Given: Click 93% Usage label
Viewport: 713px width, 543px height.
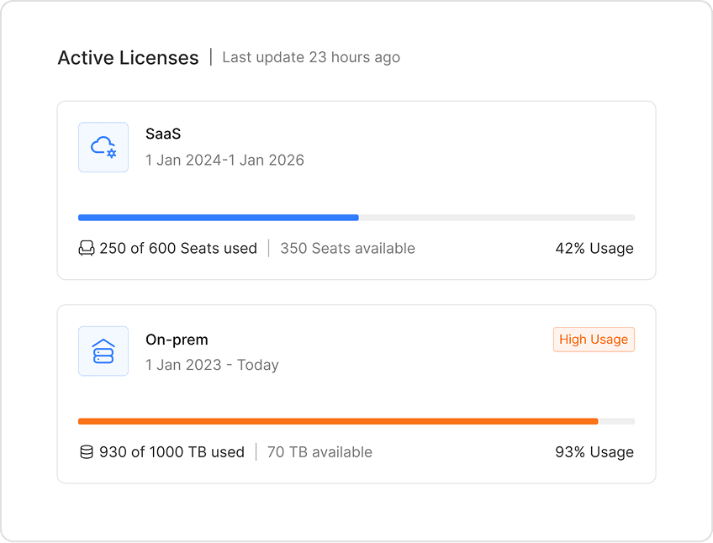Looking at the screenshot, I should (594, 451).
